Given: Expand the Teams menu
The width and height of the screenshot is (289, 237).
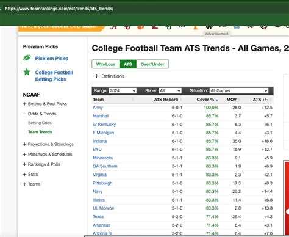Looking at the screenshot, I should tap(32, 184).
